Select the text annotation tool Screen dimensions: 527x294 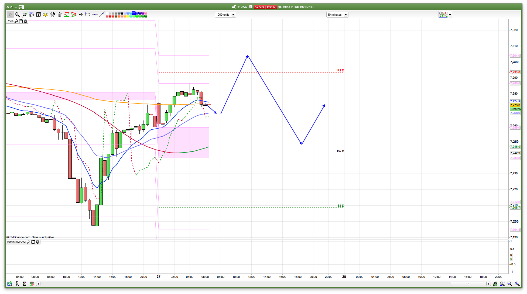click(x=38, y=15)
